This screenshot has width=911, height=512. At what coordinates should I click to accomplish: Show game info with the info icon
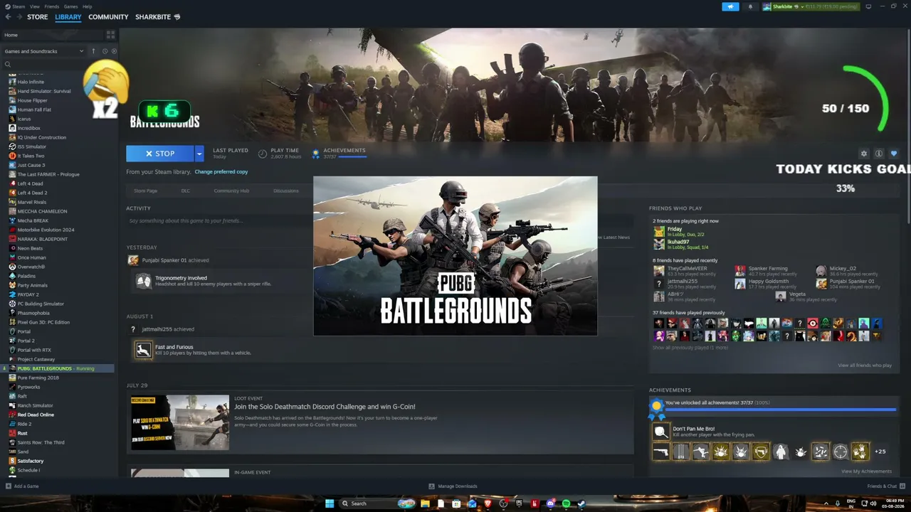coord(879,154)
